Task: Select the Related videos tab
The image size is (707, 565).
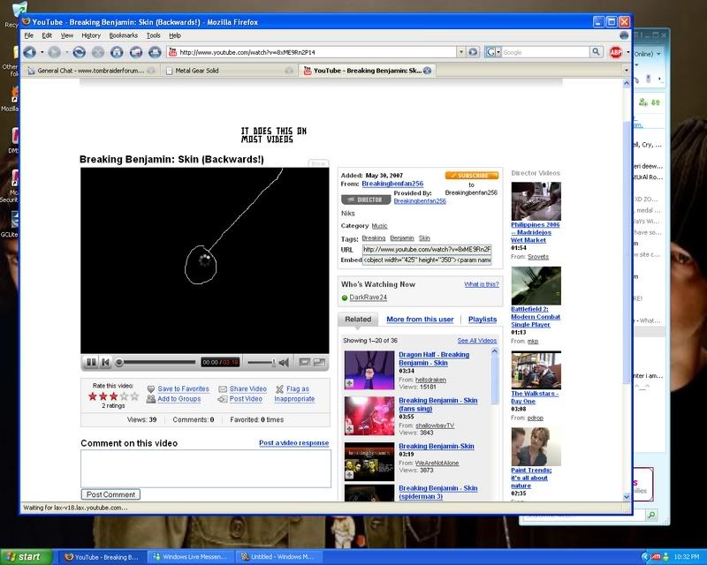Action: (x=358, y=320)
